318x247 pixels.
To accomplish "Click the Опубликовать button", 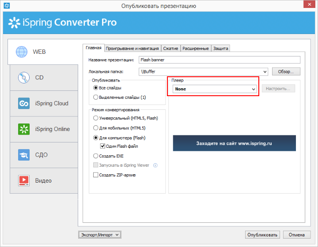I will [262, 235].
